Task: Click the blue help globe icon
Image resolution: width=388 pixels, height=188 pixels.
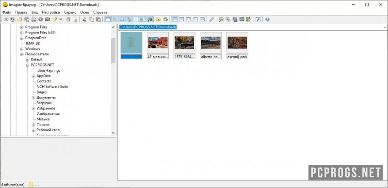Action: point(267,19)
